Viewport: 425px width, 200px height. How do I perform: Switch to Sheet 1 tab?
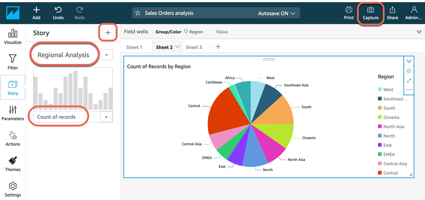(134, 47)
